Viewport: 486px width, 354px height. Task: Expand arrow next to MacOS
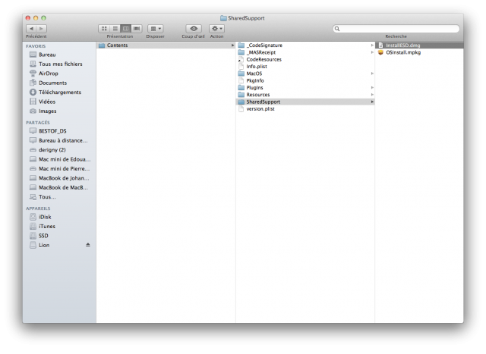(372, 74)
